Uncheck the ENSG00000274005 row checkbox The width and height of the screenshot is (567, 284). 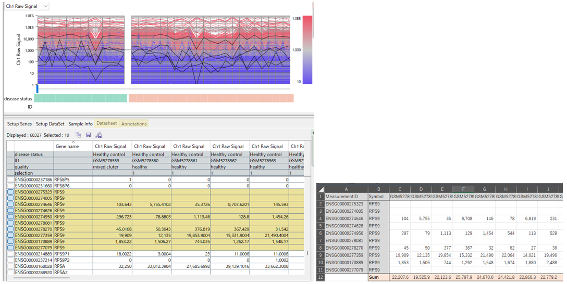(x=10, y=198)
